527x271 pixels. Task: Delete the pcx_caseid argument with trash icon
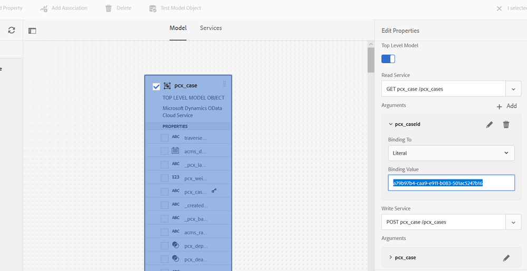coord(506,125)
